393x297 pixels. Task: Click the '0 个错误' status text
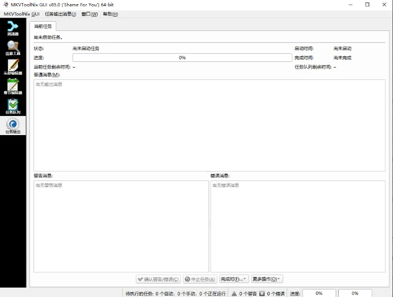coord(276,293)
